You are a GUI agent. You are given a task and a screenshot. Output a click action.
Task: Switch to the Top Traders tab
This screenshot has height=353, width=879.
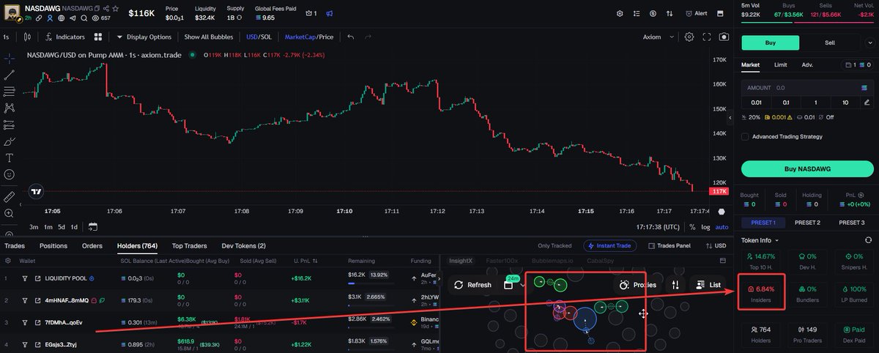[x=190, y=246]
